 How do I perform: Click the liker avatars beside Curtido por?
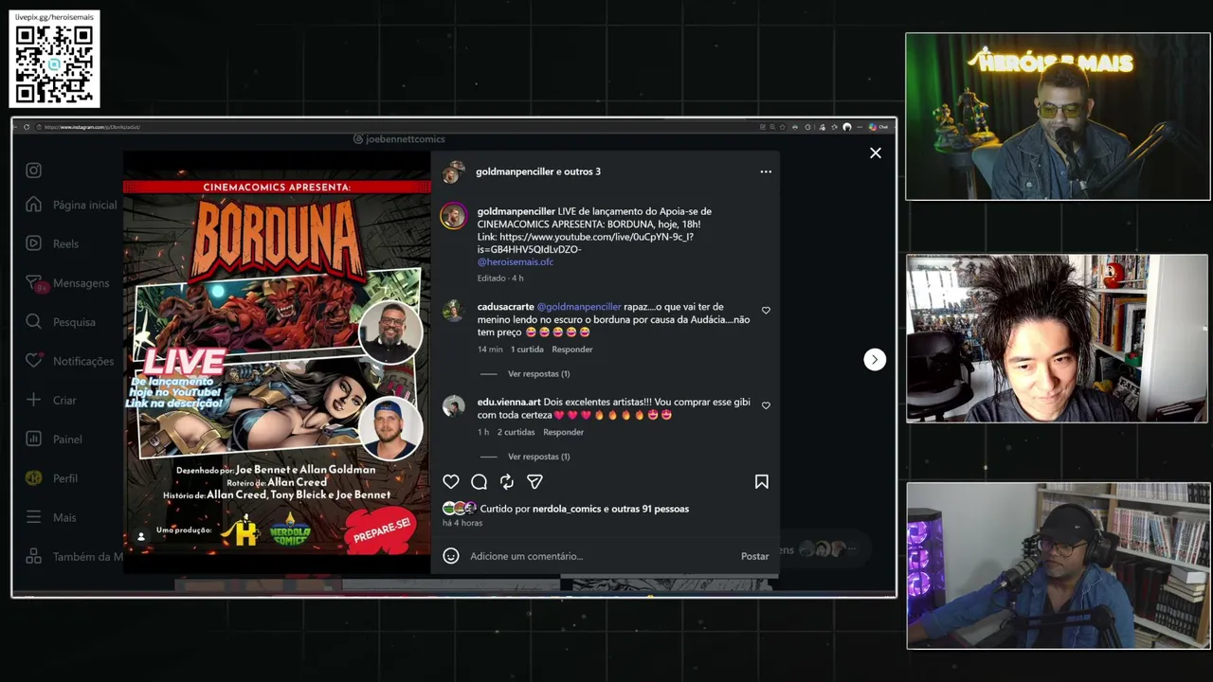pos(460,509)
